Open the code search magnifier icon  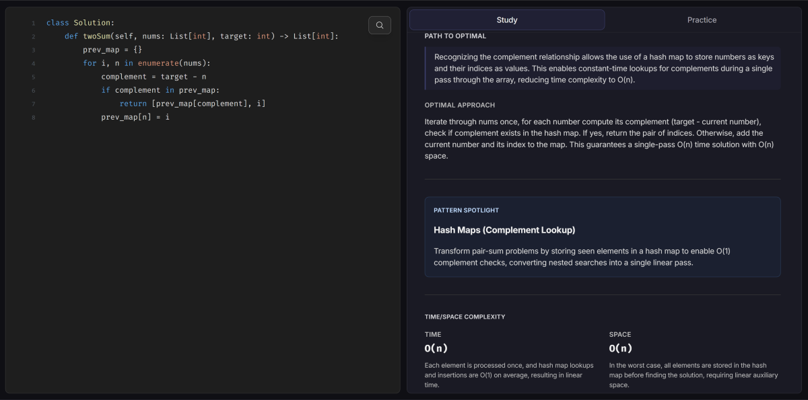click(379, 25)
